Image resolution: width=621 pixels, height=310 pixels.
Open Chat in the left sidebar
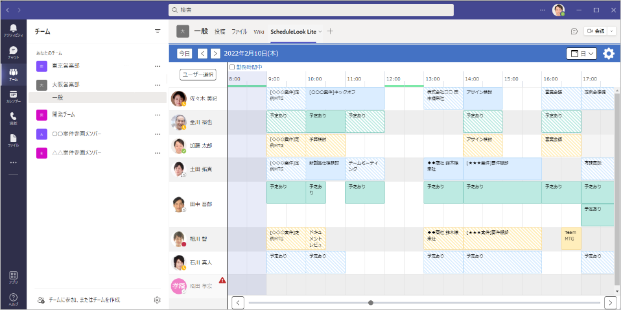click(x=13, y=53)
